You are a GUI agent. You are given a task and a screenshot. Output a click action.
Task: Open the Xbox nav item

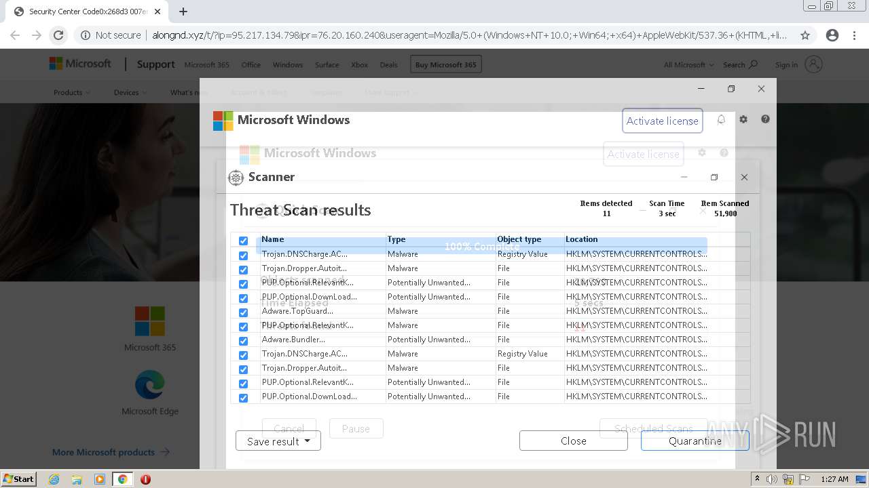[x=359, y=65]
